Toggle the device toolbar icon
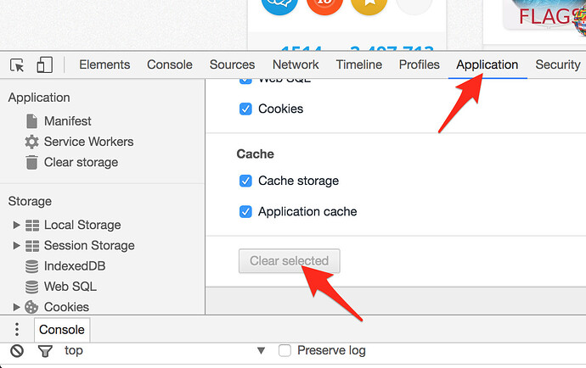 [44, 65]
